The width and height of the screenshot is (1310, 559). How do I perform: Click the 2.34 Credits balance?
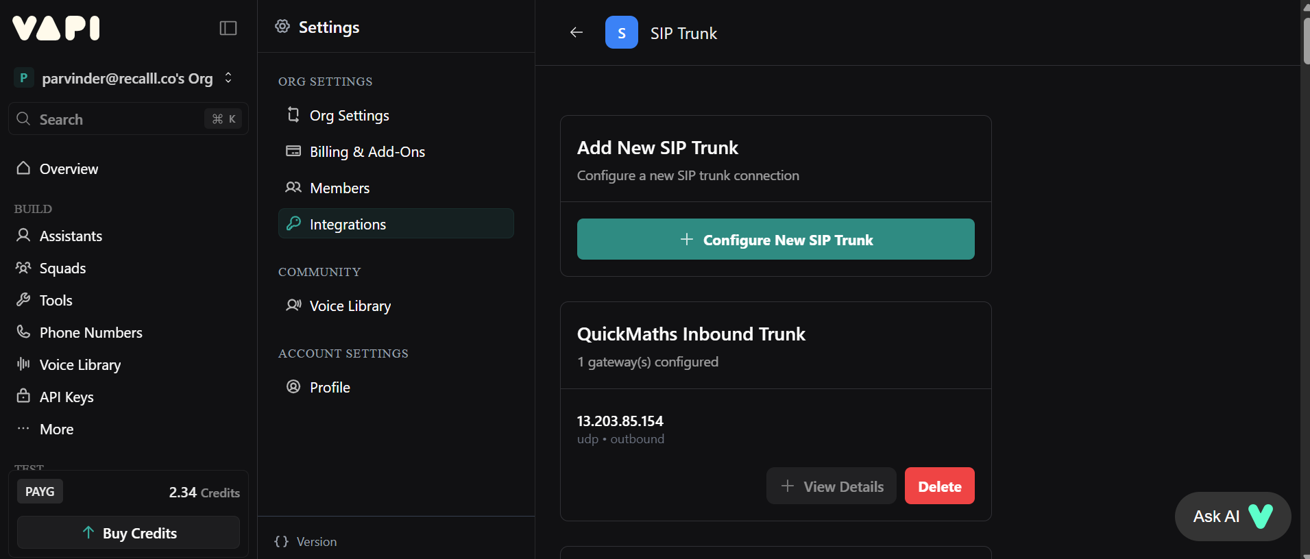pos(204,493)
